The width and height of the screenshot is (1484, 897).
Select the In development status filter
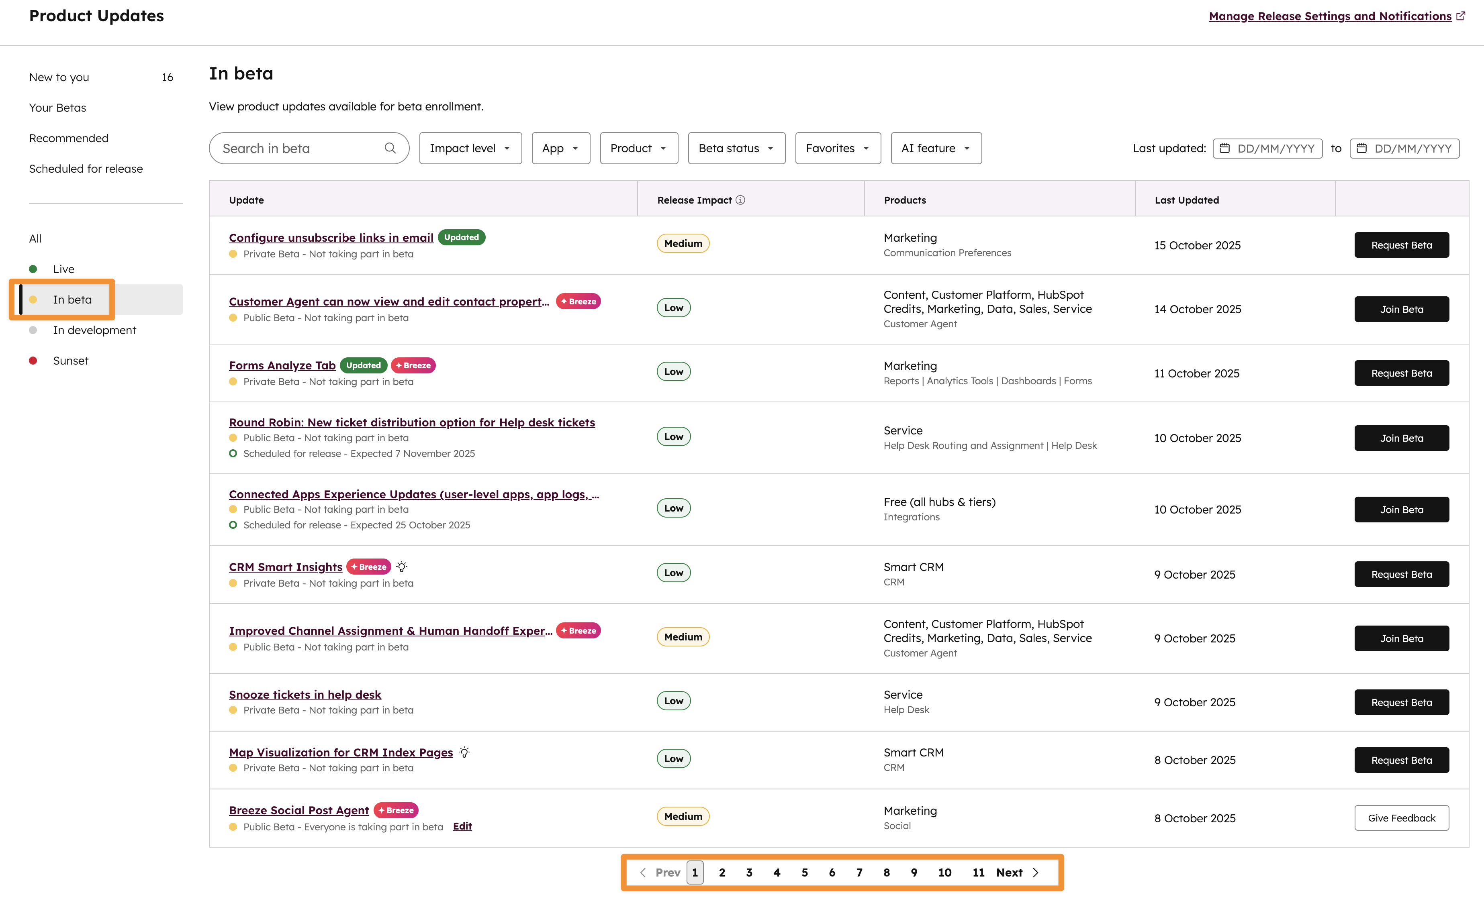(x=94, y=330)
